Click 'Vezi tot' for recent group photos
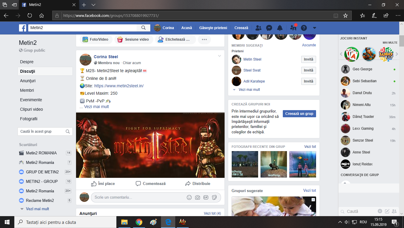Viewport: 404px width, 228px height. (x=310, y=147)
